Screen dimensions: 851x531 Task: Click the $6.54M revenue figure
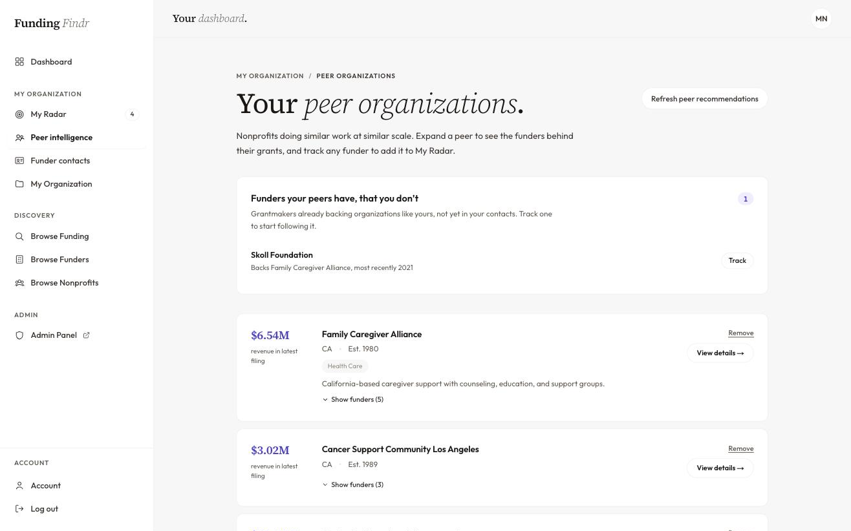point(270,335)
